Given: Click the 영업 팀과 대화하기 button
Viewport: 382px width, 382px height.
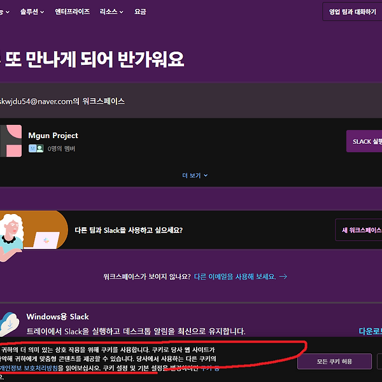Looking at the screenshot, I should pos(352,11).
